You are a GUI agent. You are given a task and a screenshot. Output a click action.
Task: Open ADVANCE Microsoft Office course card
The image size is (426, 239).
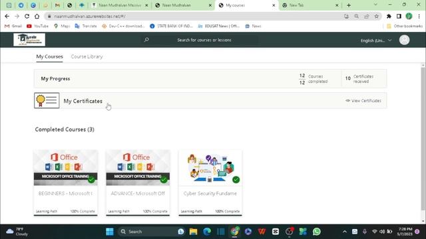[138, 183]
